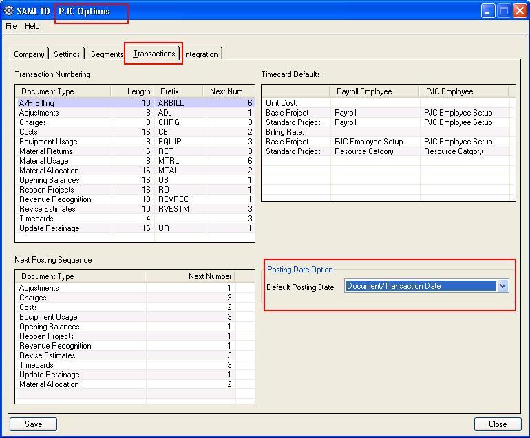The width and height of the screenshot is (530, 438).
Task: Select Opening Balances in Next Posting Sequence
Action: (127, 327)
